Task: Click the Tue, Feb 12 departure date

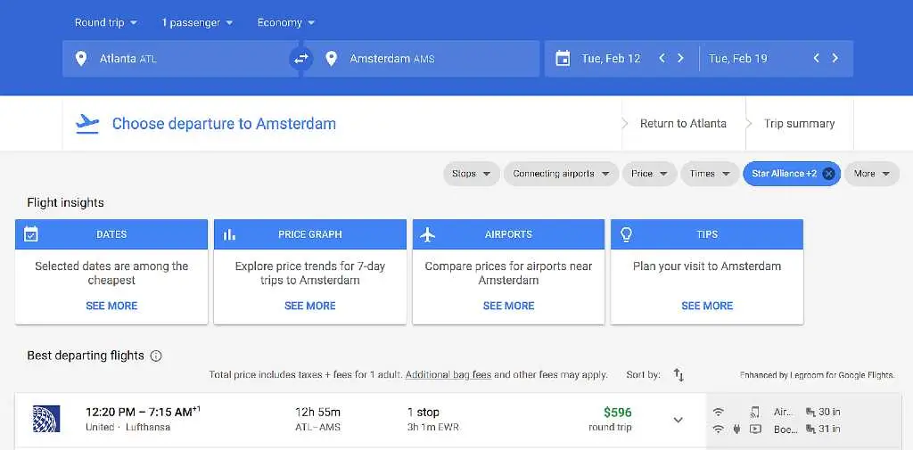Action: pos(611,58)
